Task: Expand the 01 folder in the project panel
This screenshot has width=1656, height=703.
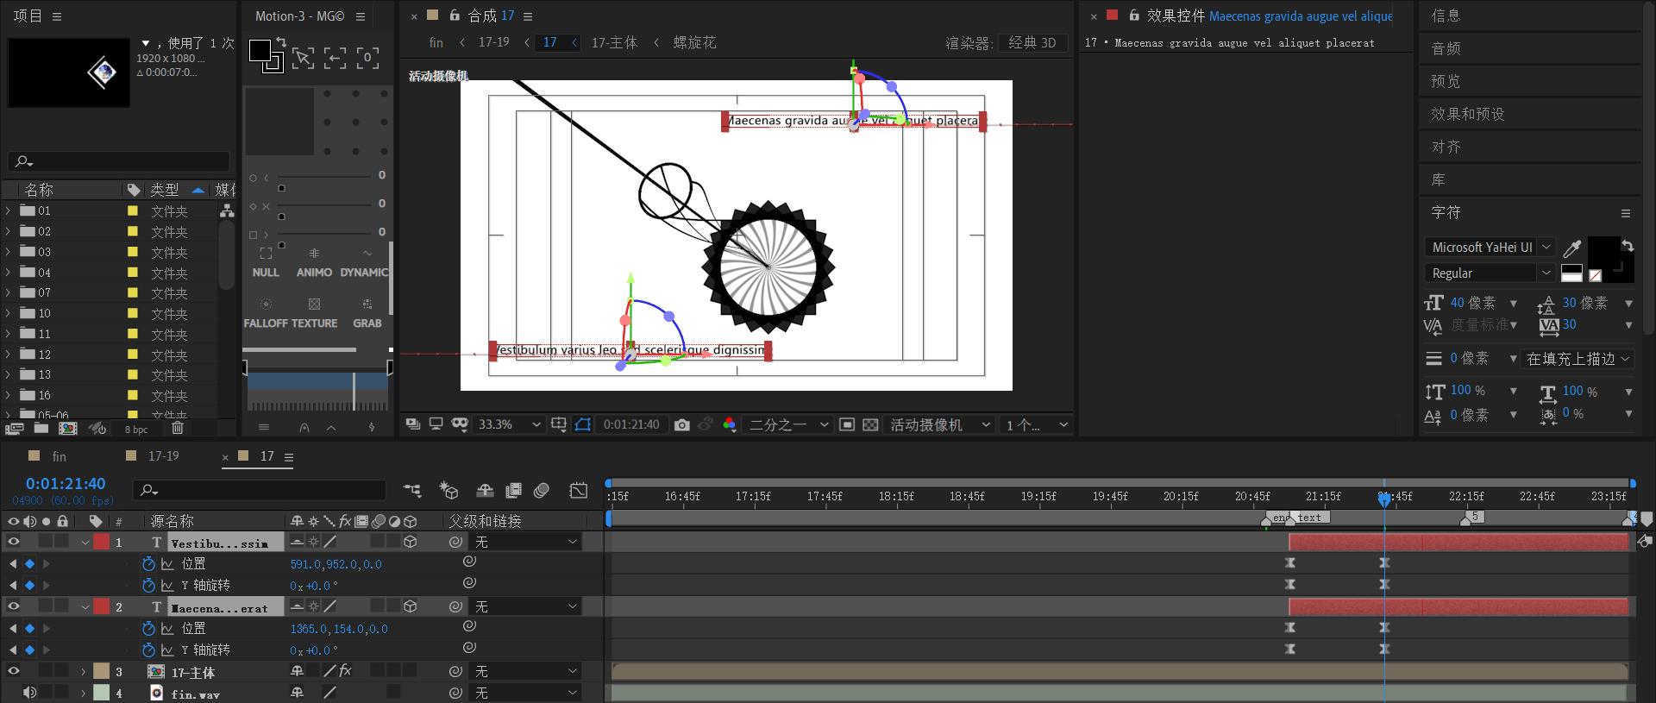Action: 9,210
